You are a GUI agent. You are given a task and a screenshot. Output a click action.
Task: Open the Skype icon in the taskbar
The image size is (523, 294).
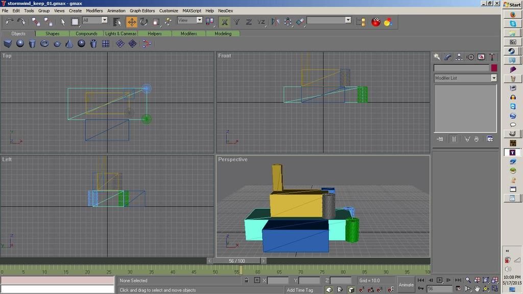coord(513,23)
